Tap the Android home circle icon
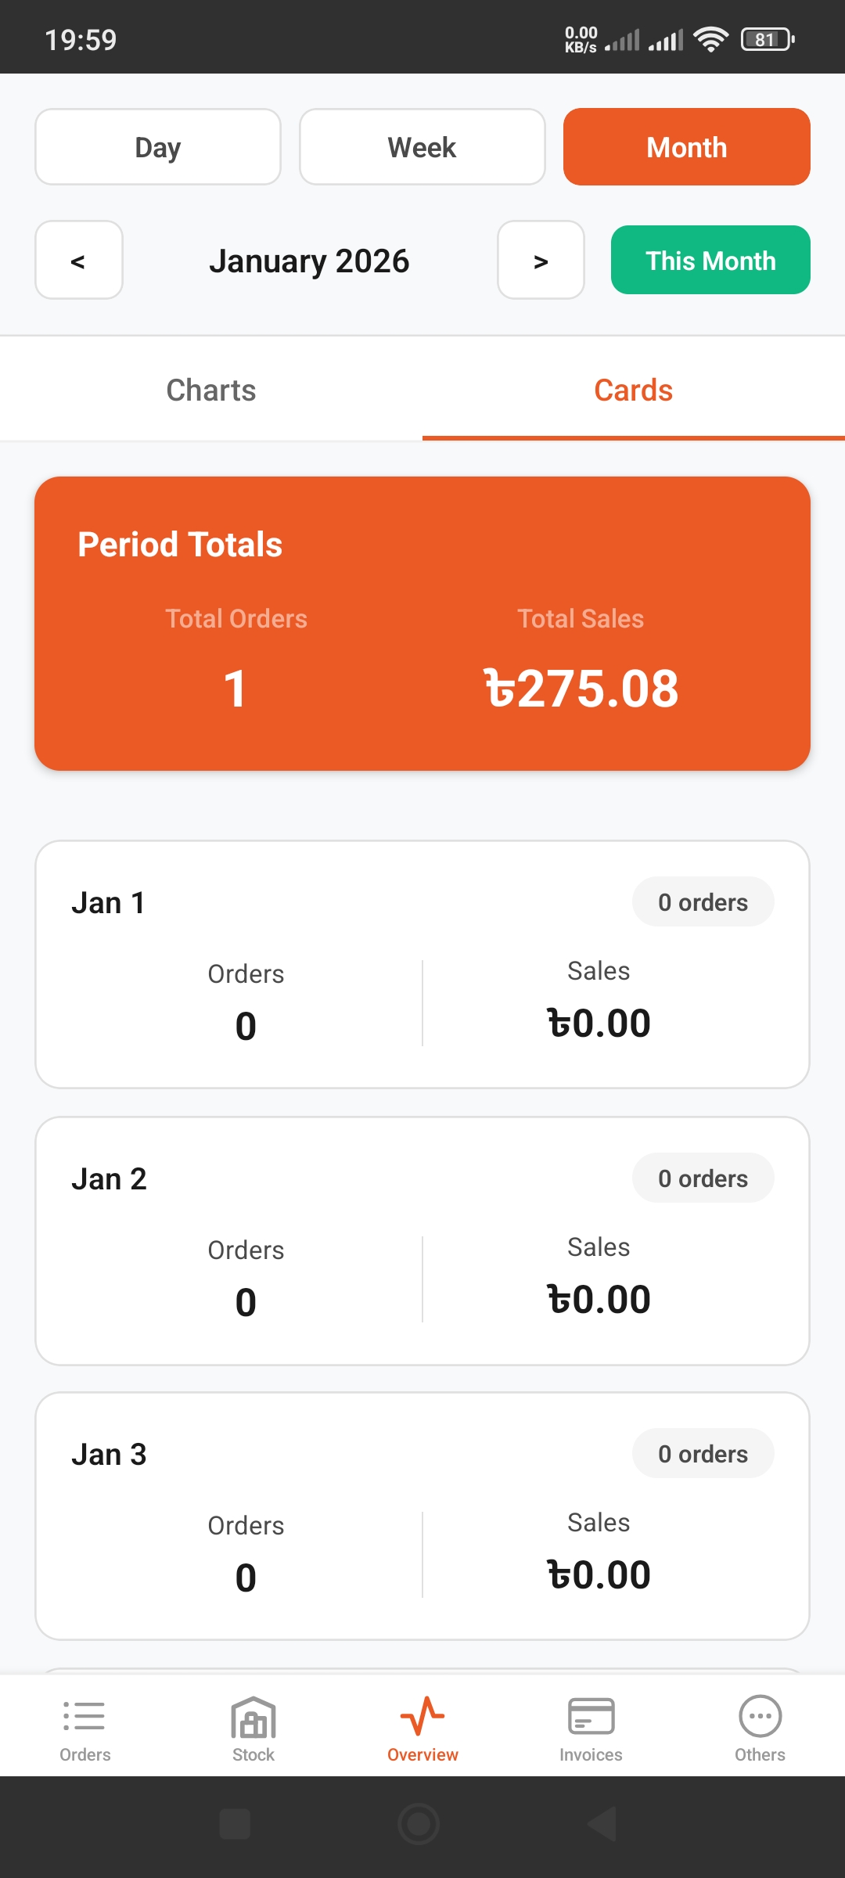The width and height of the screenshot is (845, 1878). (419, 1825)
